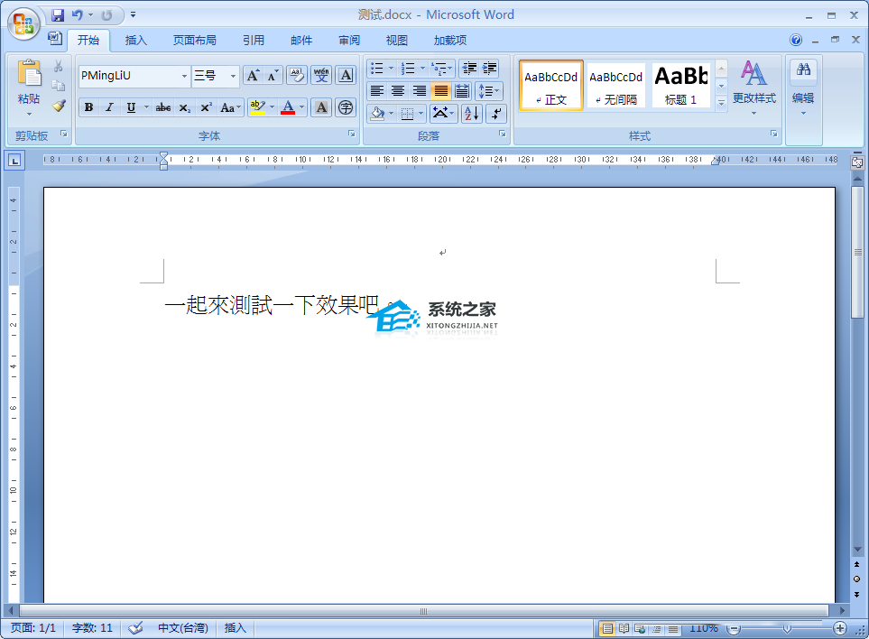Decrease paragraph indent
This screenshot has width=869, height=639.
click(469, 69)
